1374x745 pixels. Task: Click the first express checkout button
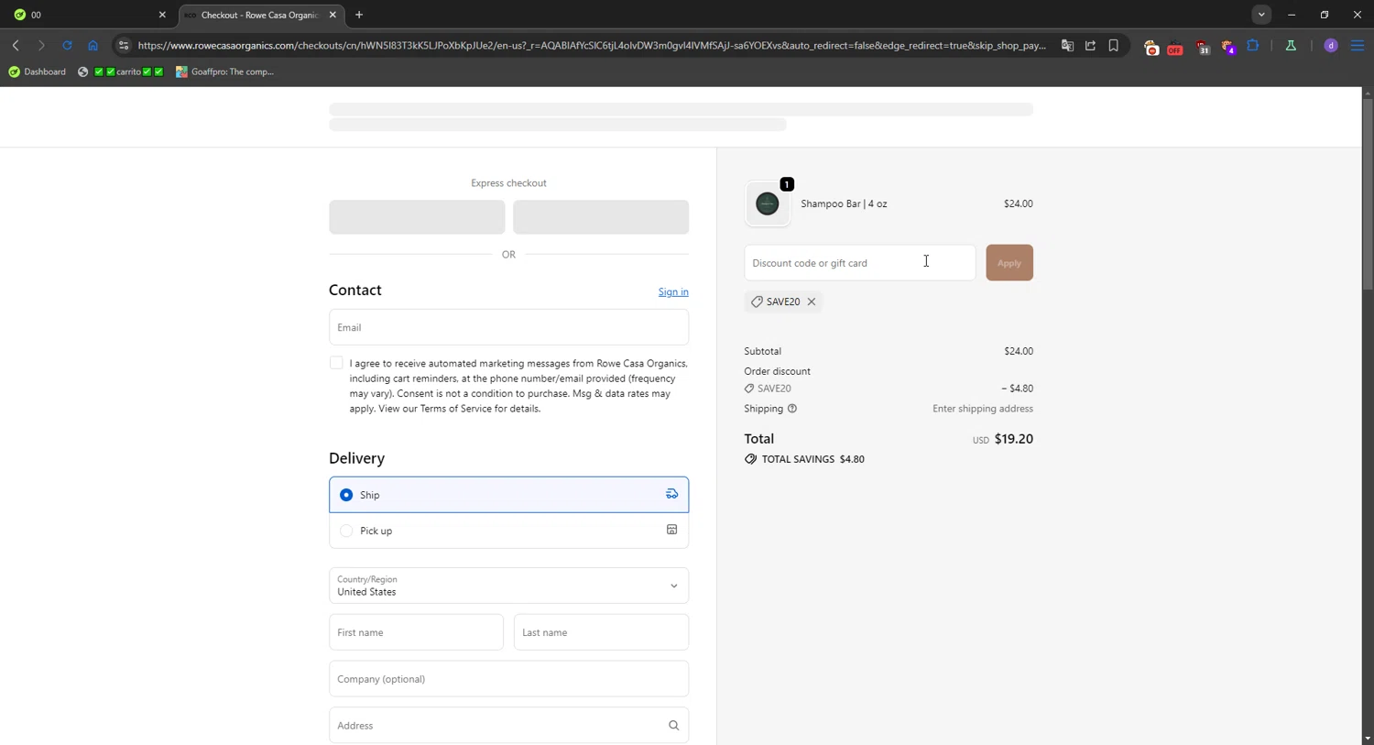tap(417, 217)
